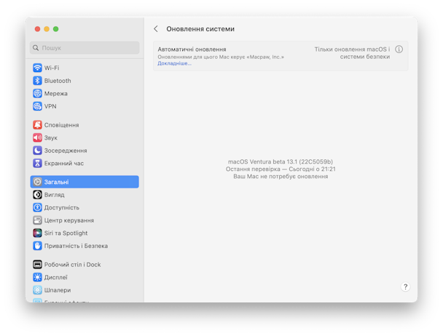This screenshot has width=443, height=336.
Task: Zoom window with green button
Action: point(55,29)
